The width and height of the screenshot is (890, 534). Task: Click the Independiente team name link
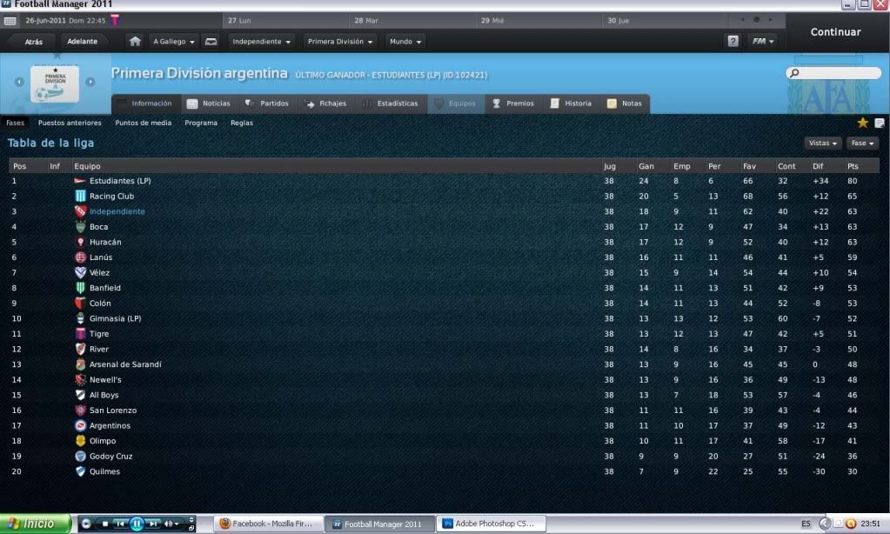point(117,211)
